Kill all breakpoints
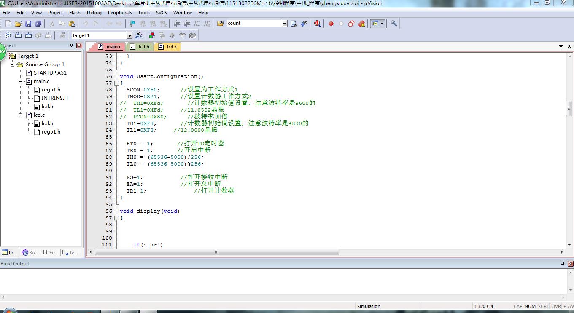Screen dimensions: 574x313 tap(361, 24)
